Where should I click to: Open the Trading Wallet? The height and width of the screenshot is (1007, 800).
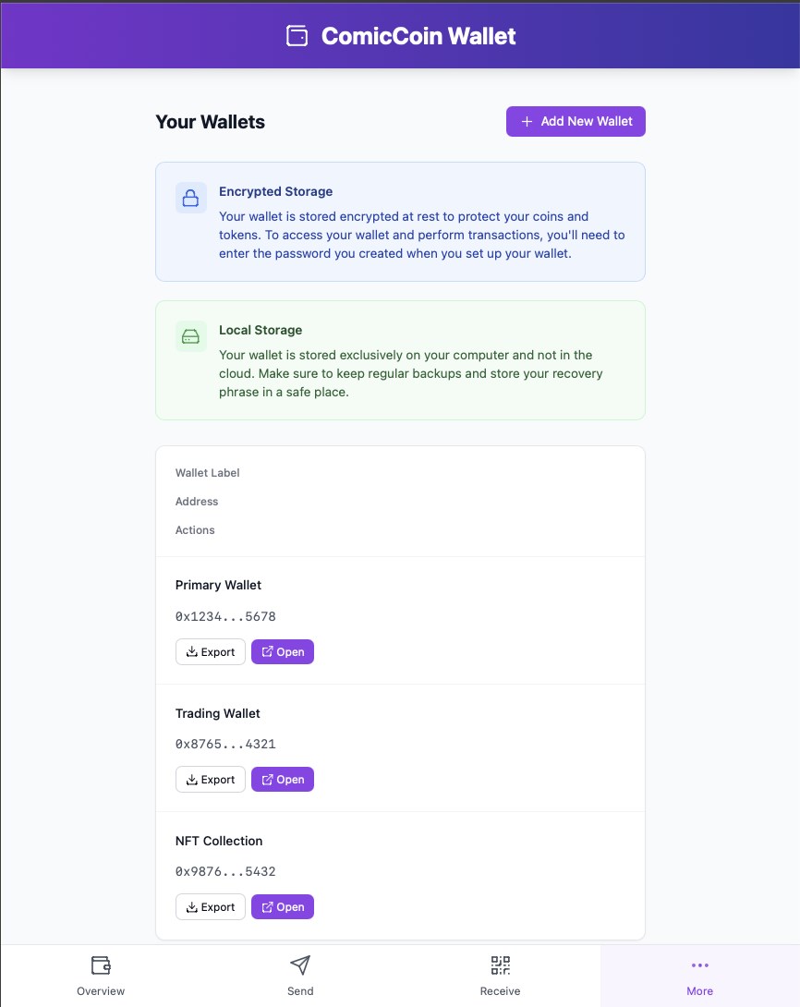pos(283,780)
